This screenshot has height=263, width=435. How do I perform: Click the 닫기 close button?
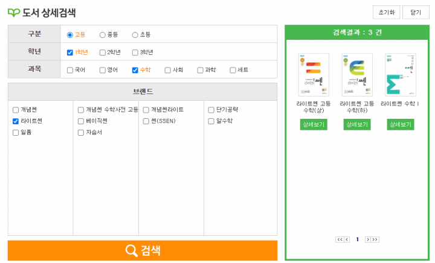(x=416, y=13)
